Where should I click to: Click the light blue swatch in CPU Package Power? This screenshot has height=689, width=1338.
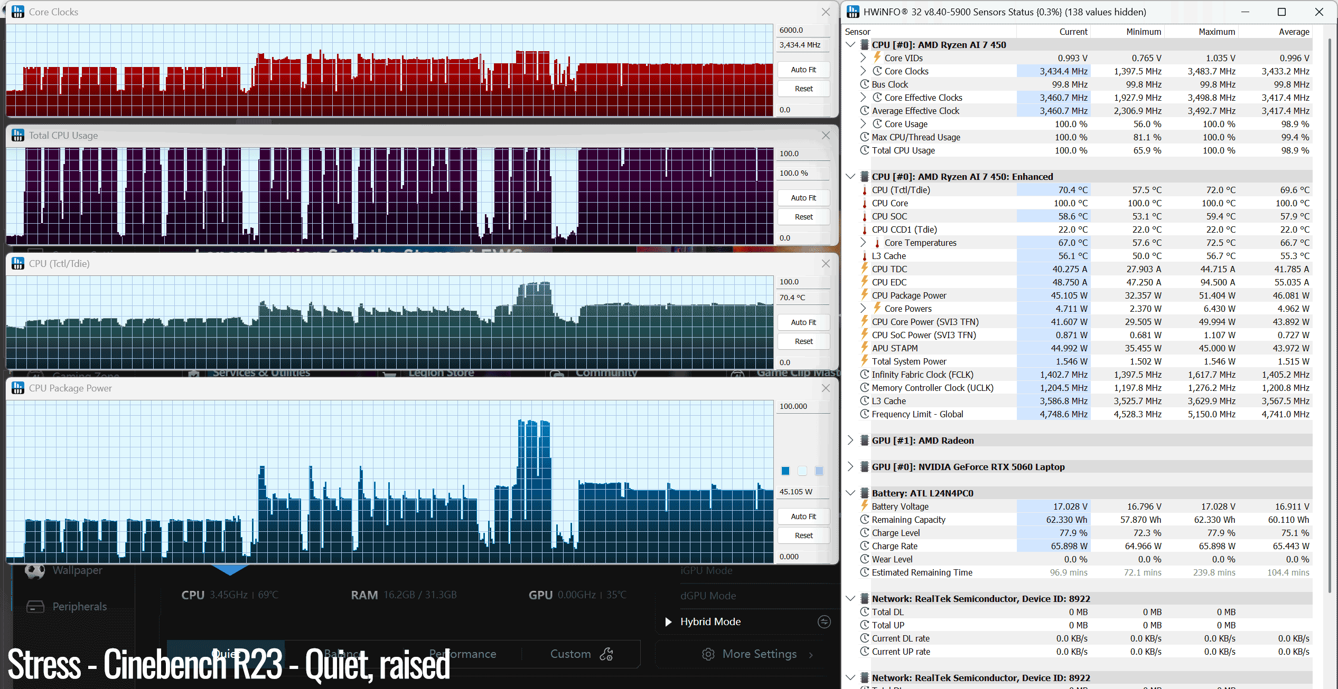(x=819, y=471)
